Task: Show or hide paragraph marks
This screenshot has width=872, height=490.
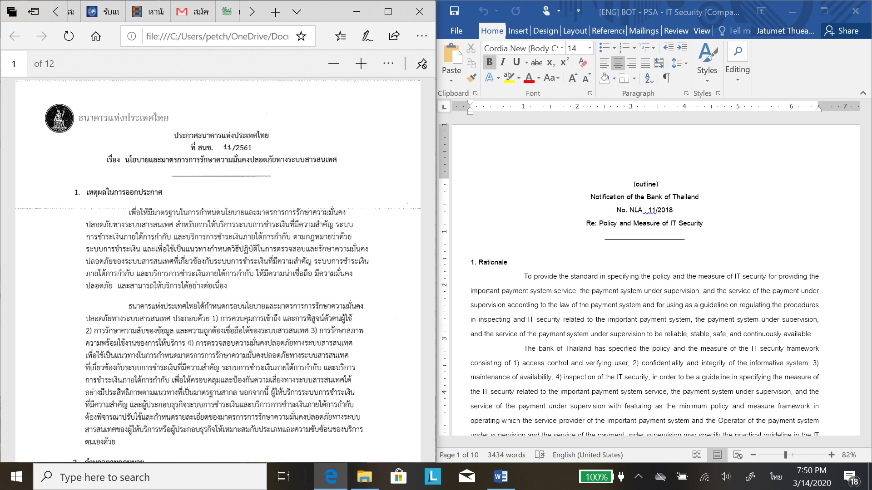Action: tap(666, 78)
